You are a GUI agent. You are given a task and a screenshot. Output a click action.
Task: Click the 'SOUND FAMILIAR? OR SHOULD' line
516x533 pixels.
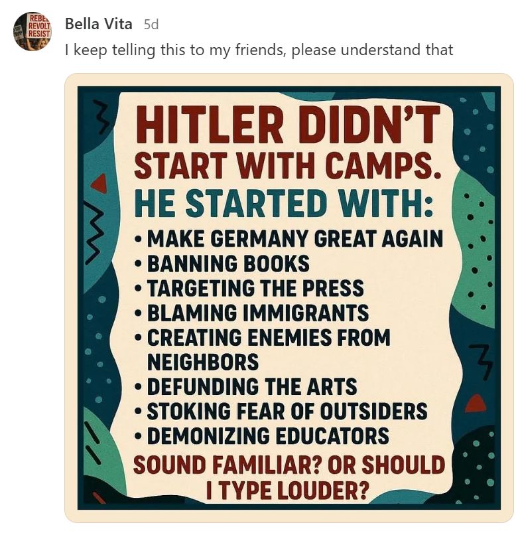(x=289, y=465)
